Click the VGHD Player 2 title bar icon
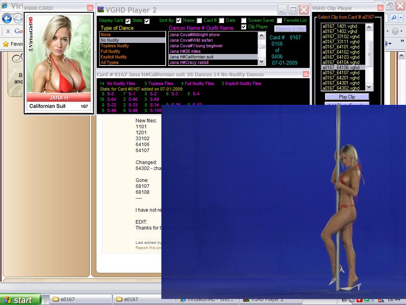 101,10
